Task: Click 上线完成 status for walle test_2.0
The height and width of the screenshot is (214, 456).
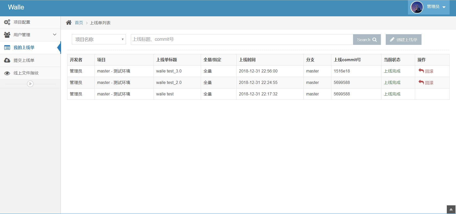Action: point(392,83)
